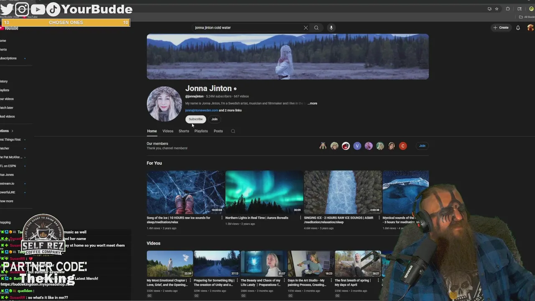Open the browser extensions puzzle icon
This screenshot has height=301, width=535.
coord(508,9)
